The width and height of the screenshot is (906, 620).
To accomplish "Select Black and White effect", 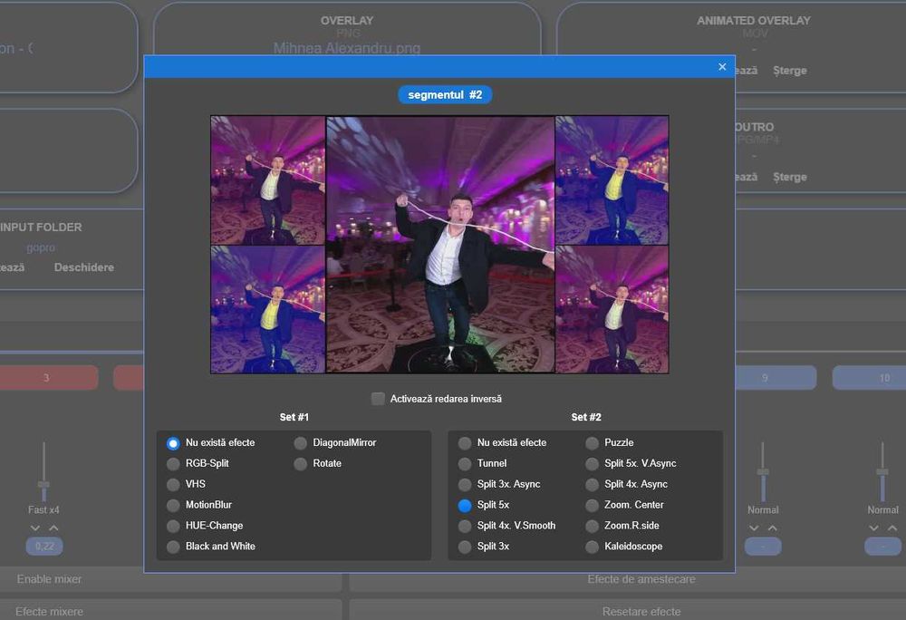I will (x=173, y=547).
